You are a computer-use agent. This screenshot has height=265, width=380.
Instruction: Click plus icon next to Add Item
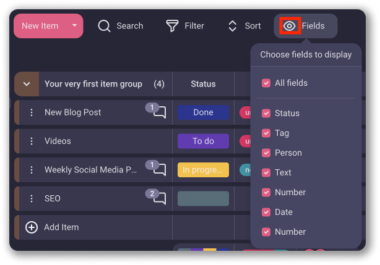(32, 227)
